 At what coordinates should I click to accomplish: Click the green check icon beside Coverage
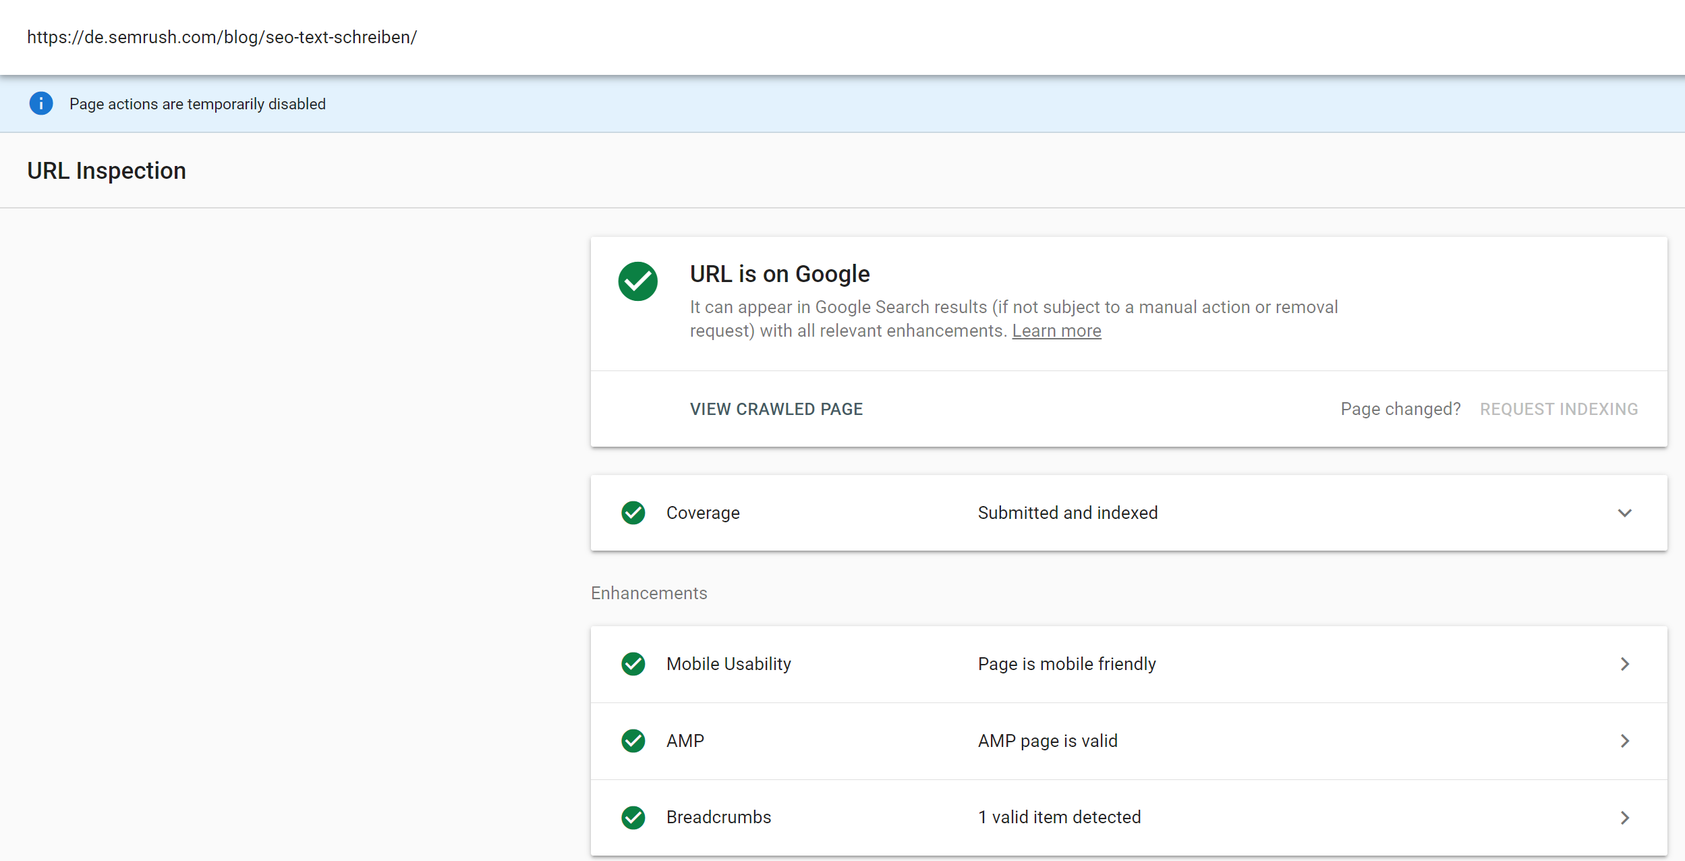(x=633, y=513)
